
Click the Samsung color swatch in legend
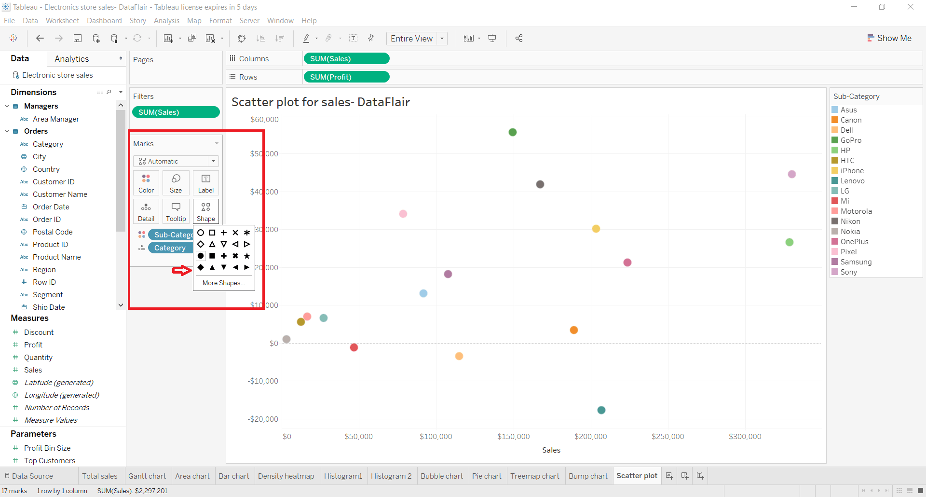coord(836,262)
